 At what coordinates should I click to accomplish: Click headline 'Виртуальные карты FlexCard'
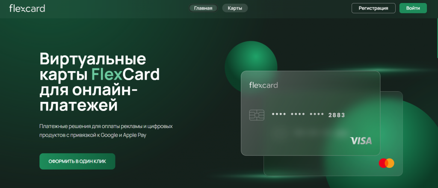coord(99,67)
